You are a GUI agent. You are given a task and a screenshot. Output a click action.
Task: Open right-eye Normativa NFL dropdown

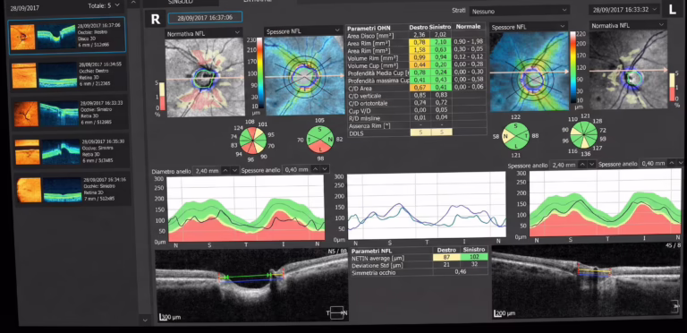point(204,33)
